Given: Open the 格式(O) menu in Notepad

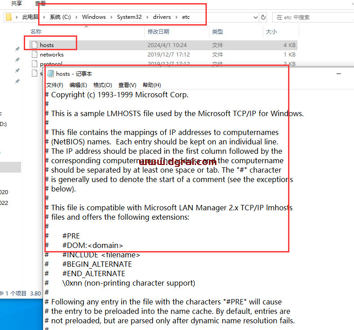Looking at the screenshot, I should coord(102,85).
